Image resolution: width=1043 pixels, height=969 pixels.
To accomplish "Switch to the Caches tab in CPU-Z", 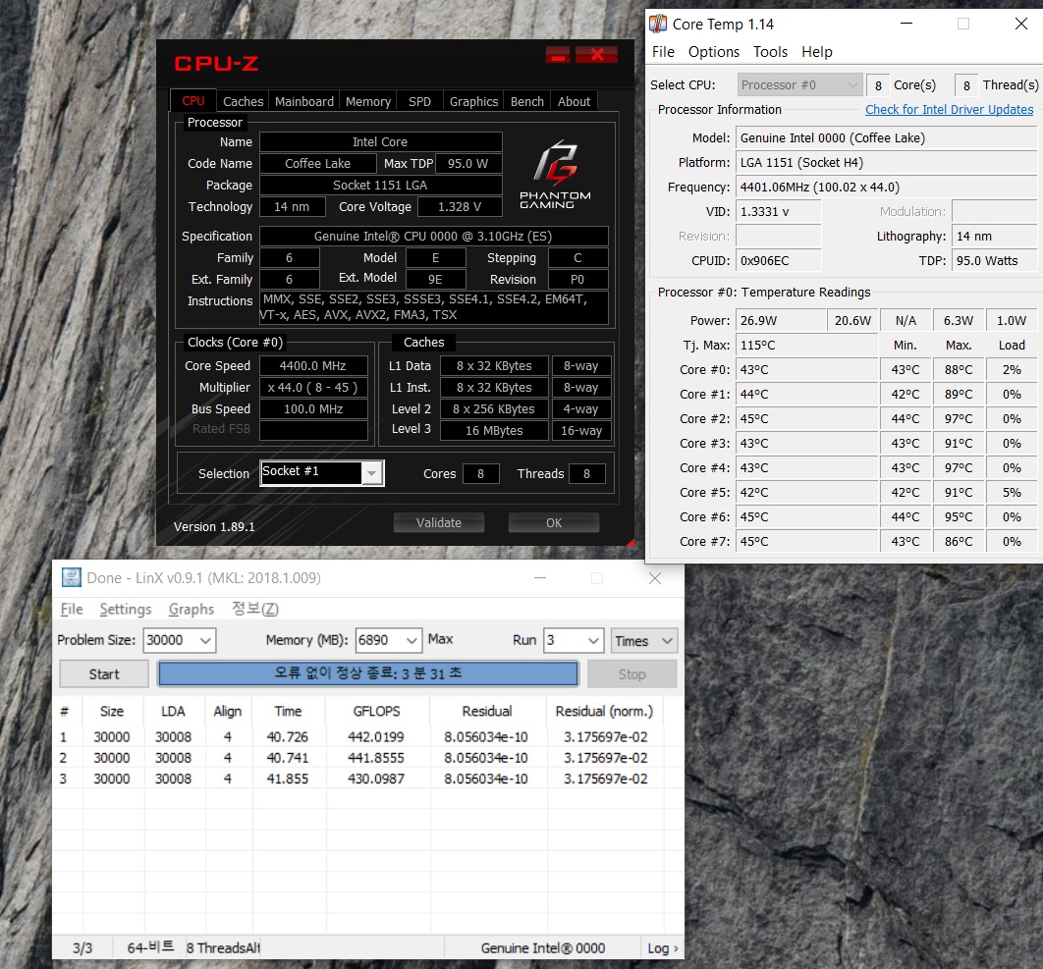I will point(243,101).
